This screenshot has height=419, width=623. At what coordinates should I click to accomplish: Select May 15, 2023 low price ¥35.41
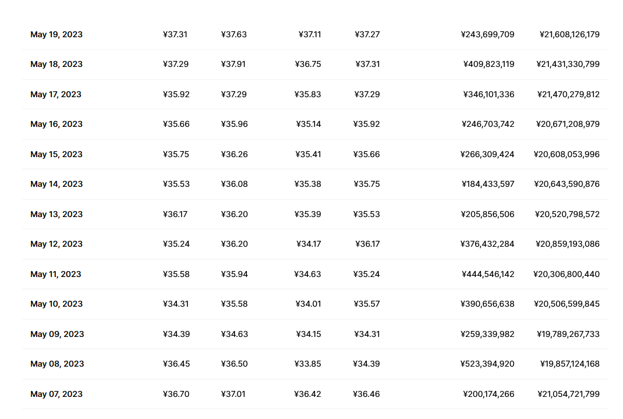pyautogui.click(x=308, y=154)
